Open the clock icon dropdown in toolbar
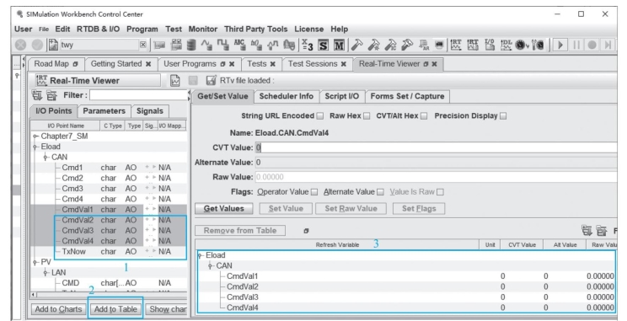Image resolution: width=627 pixels, height=321 pixels. pos(527,46)
